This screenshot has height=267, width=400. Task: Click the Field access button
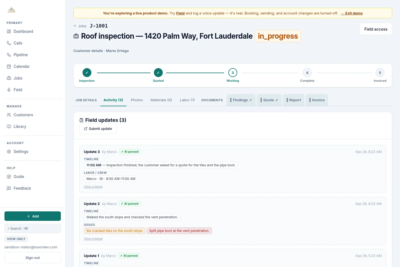pos(376,29)
